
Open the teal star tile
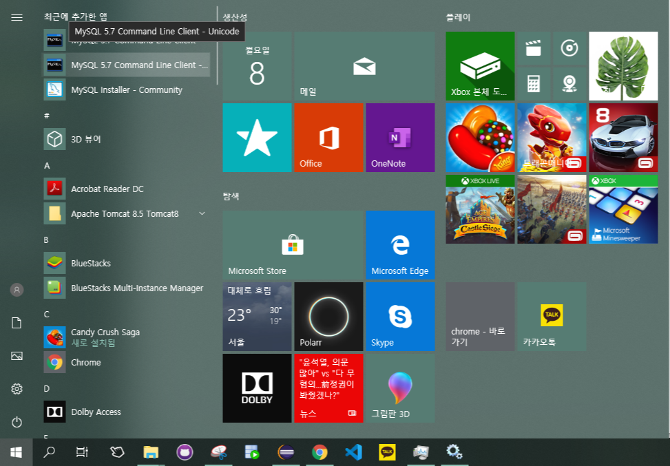click(x=257, y=138)
